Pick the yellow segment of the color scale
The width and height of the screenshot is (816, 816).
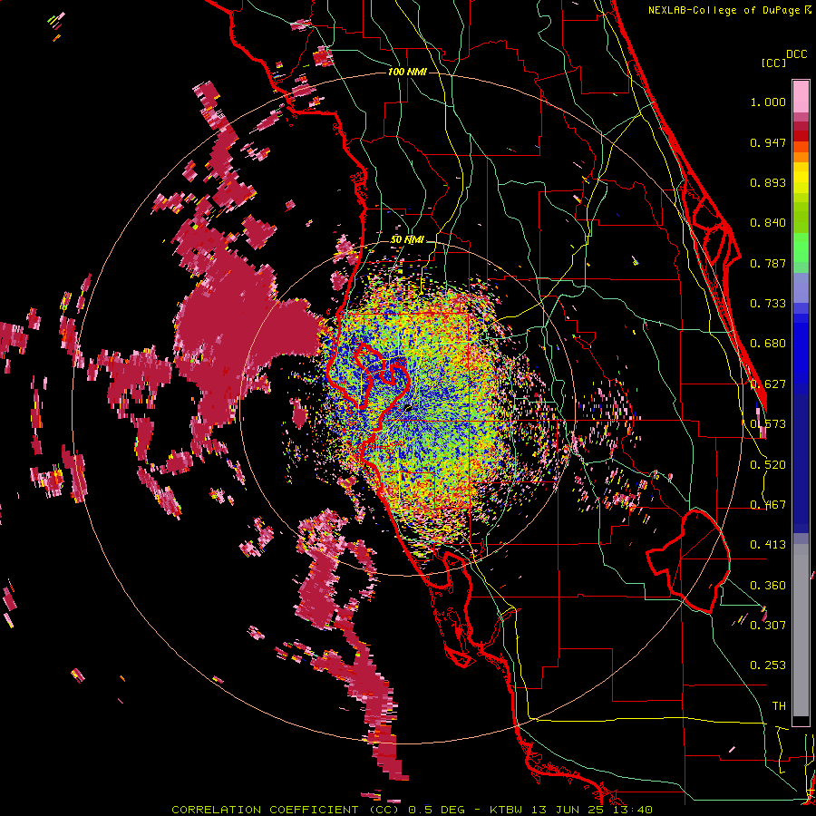pos(801,178)
